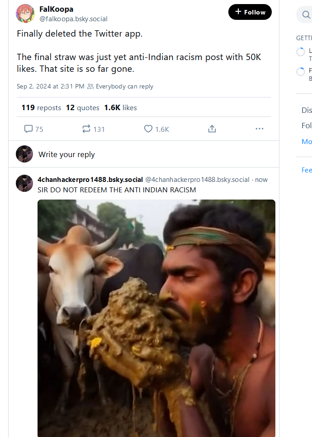Click the "now" timestamp on the reply
Viewport: 312px width, 437px height.
(261, 180)
